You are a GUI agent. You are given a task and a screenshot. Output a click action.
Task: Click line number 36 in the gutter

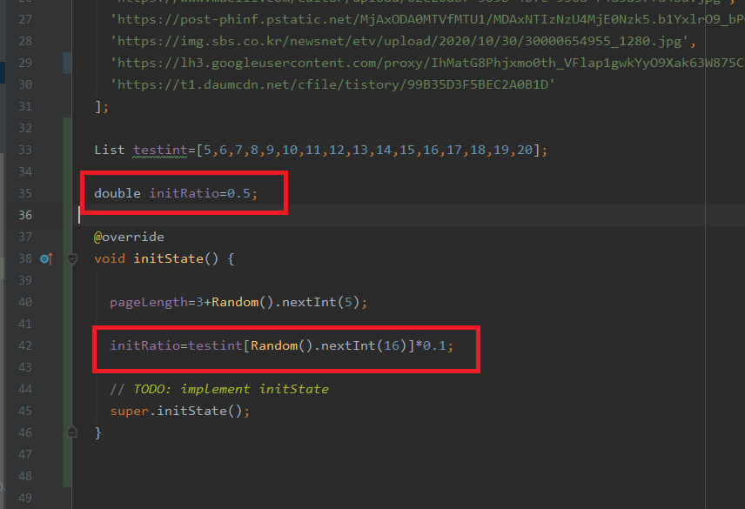(x=25, y=215)
